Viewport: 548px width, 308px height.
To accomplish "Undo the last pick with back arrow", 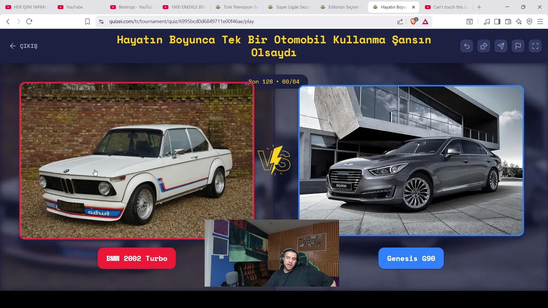I will tap(467, 46).
